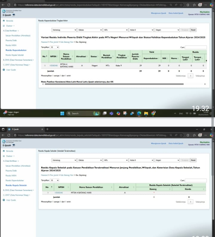Viewport: 215px width, 237px height.
Task: Click Reset button on the Residu Kependudukan page
Action: coord(193,30)
